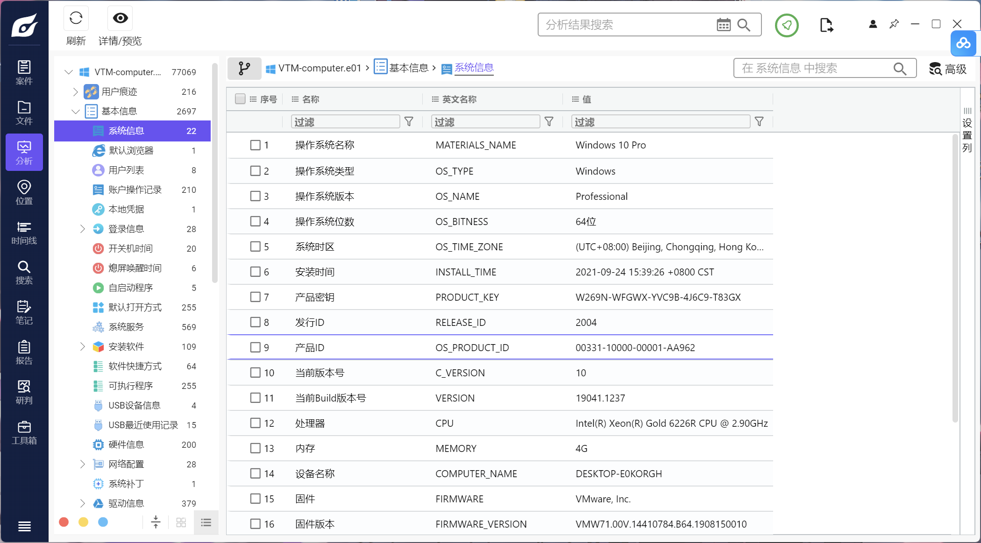Click the user account icon
This screenshot has height=543, width=981.
873,24
